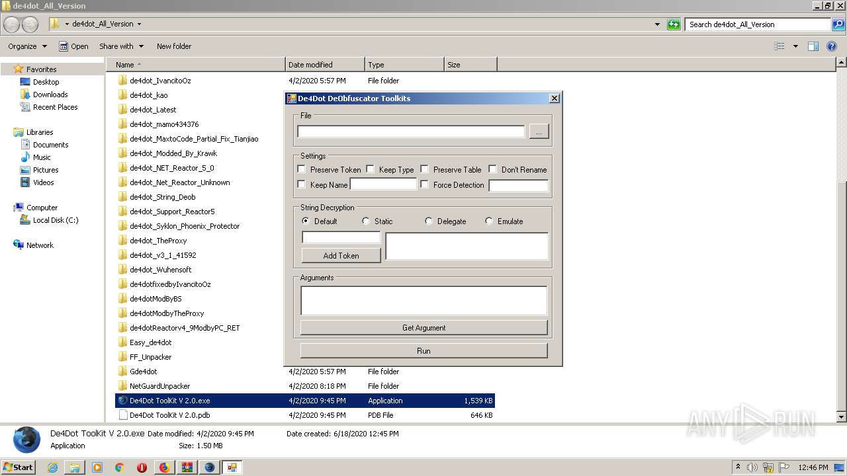Click the Force Detection text input

tap(519, 185)
